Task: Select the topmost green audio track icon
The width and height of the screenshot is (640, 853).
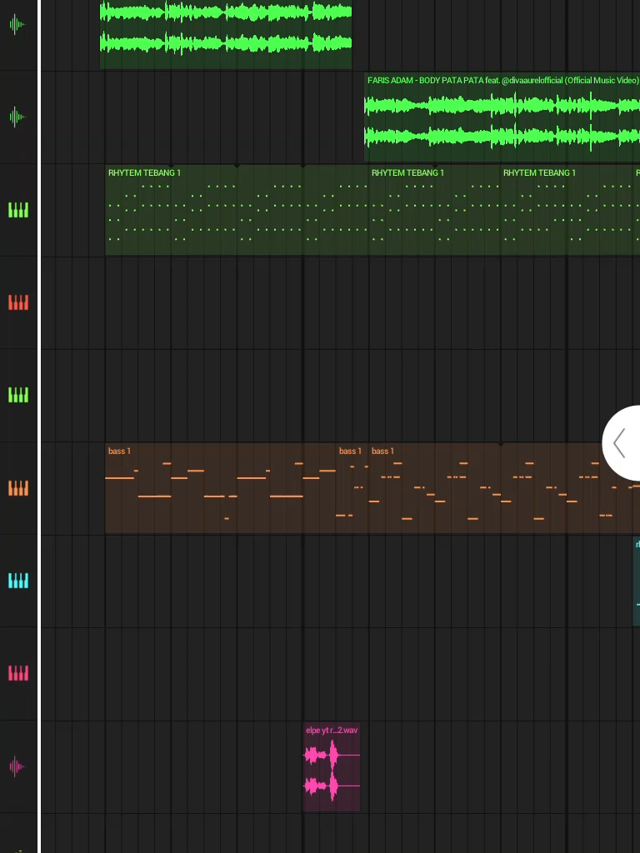Action: coord(17,24)
